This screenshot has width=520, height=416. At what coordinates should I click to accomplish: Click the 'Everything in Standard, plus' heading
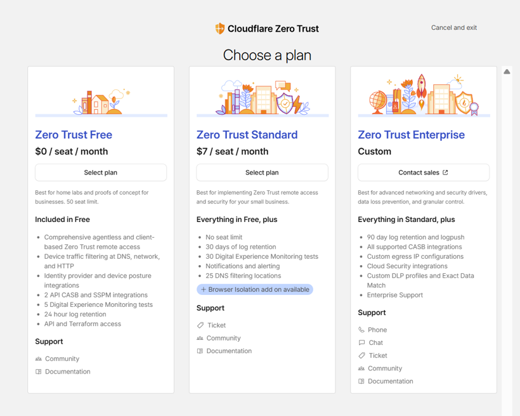coord(406,219)
